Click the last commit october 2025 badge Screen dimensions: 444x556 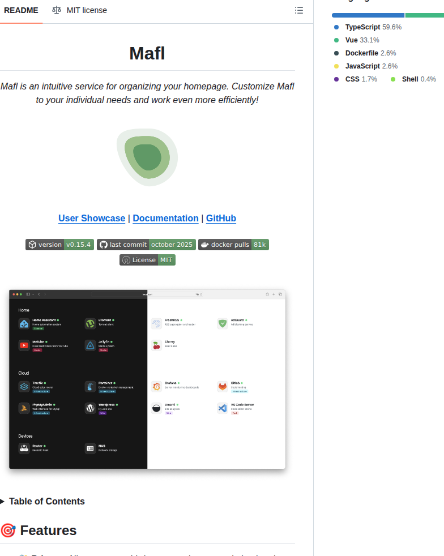tap(146, 245)
